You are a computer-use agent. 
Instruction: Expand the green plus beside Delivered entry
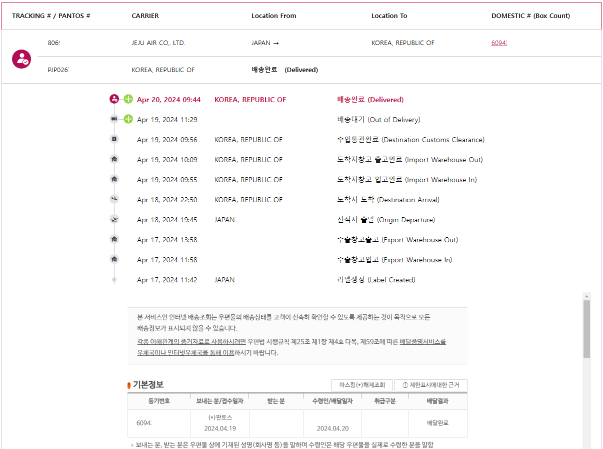128,99
